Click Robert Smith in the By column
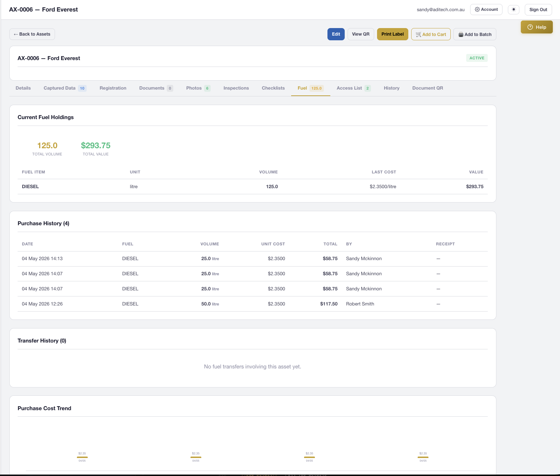Image resolution: width=560 pixels, height=476 pixels. coord(360,304)
